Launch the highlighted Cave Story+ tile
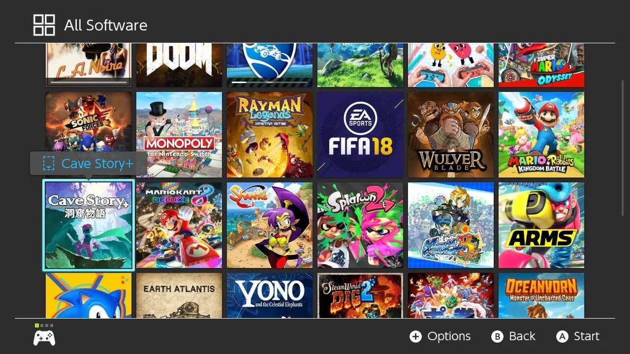 pos(89,225)
